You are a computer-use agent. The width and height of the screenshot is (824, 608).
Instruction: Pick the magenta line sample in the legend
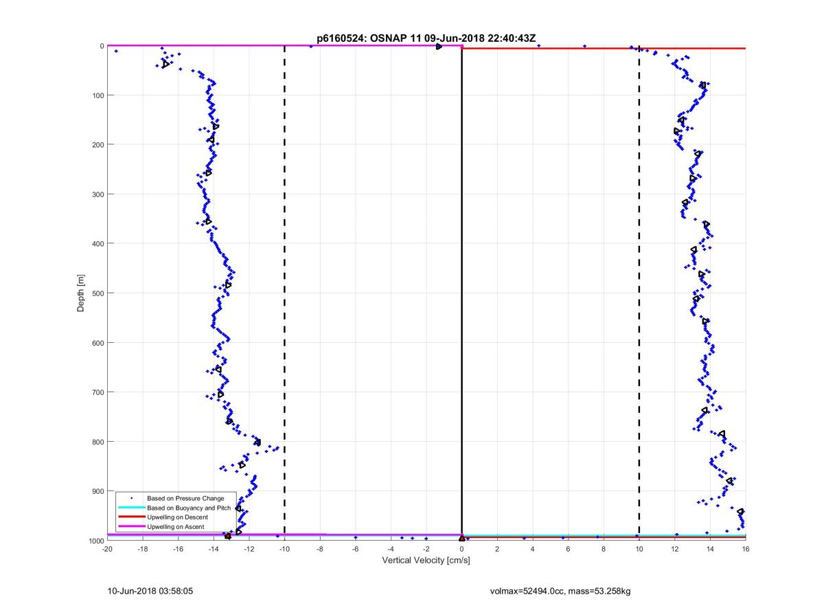tap(131, 526)
